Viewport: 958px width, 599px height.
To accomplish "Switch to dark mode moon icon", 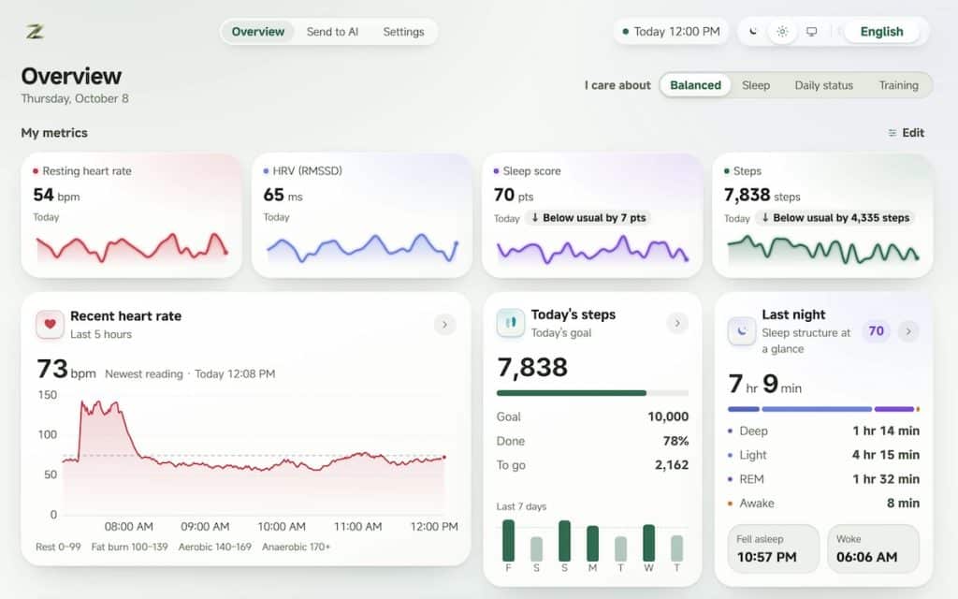I will point(753,31).
